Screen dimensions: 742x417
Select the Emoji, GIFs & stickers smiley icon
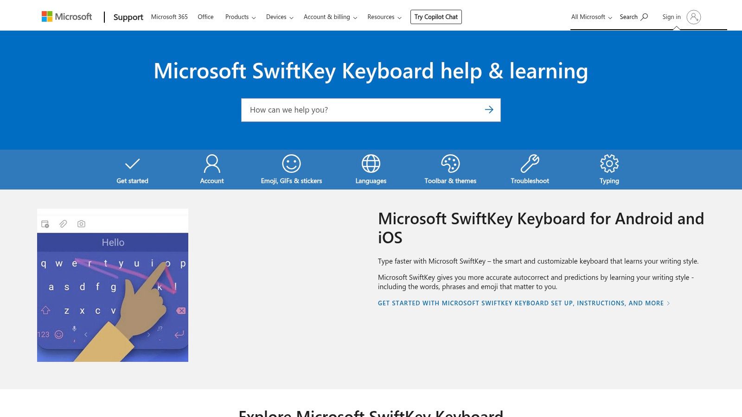point(291,164)
